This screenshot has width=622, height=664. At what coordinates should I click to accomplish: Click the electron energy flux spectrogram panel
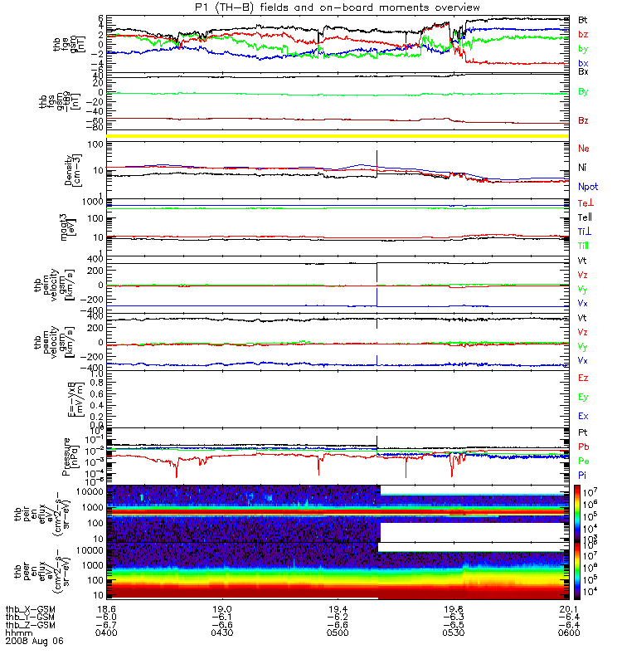338,571
